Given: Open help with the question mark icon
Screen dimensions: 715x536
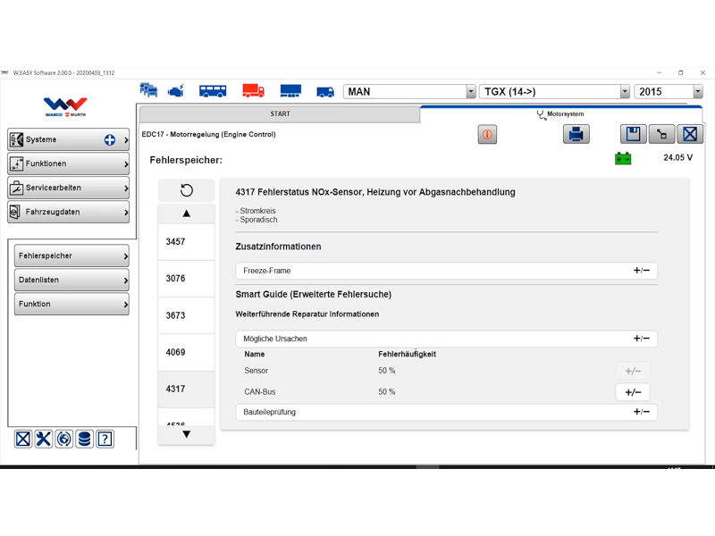Looking at the screenshot, I should [x=105, y=439].
